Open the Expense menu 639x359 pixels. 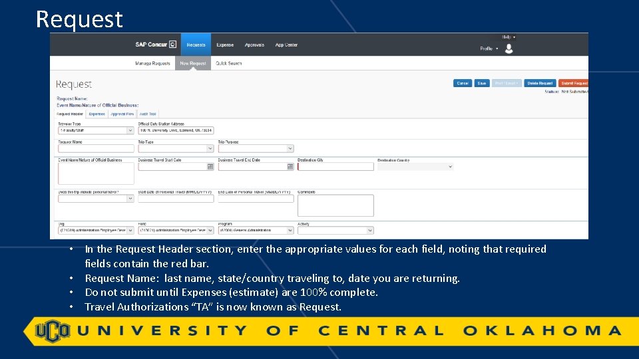point(225,45)
